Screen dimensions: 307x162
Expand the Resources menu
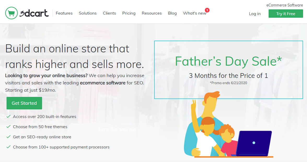[152, 13]
